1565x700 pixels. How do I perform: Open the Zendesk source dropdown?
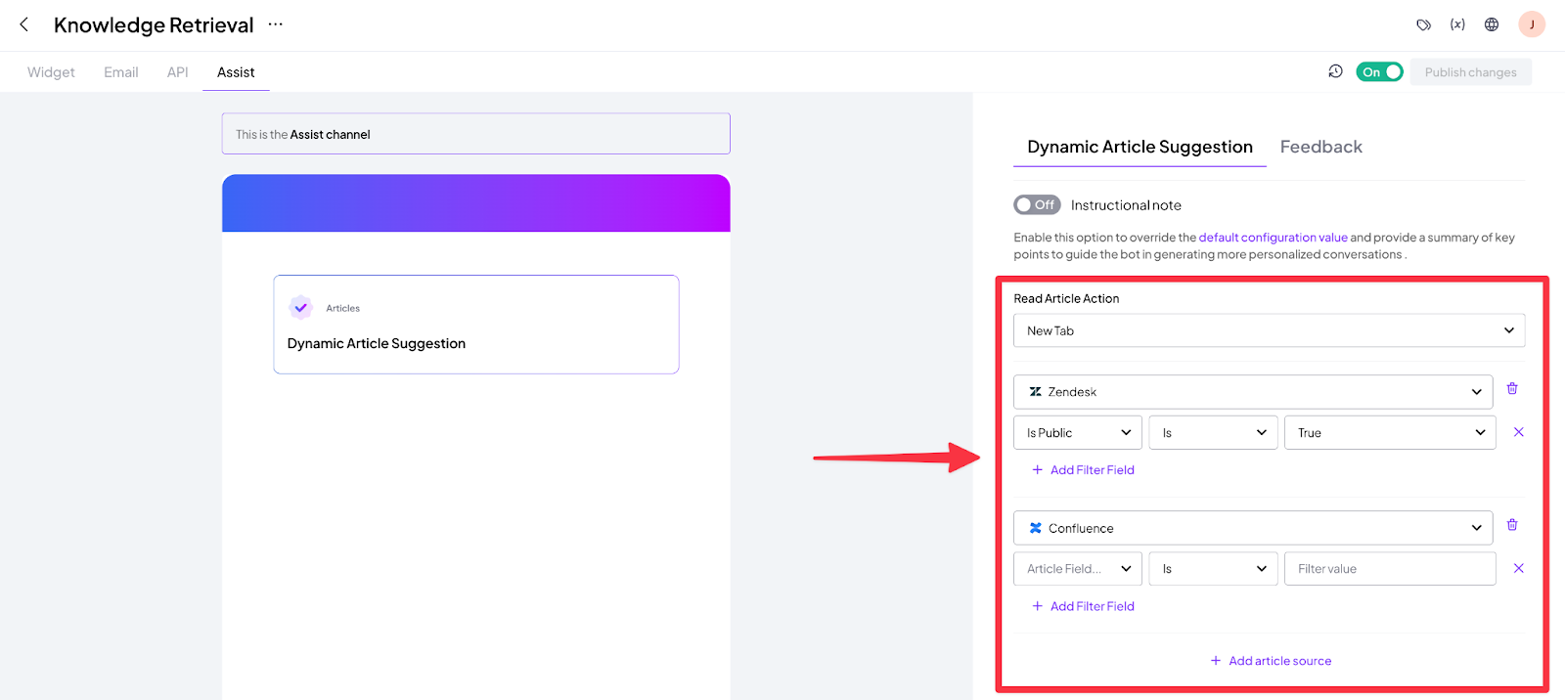click(x=1253, y=392)
